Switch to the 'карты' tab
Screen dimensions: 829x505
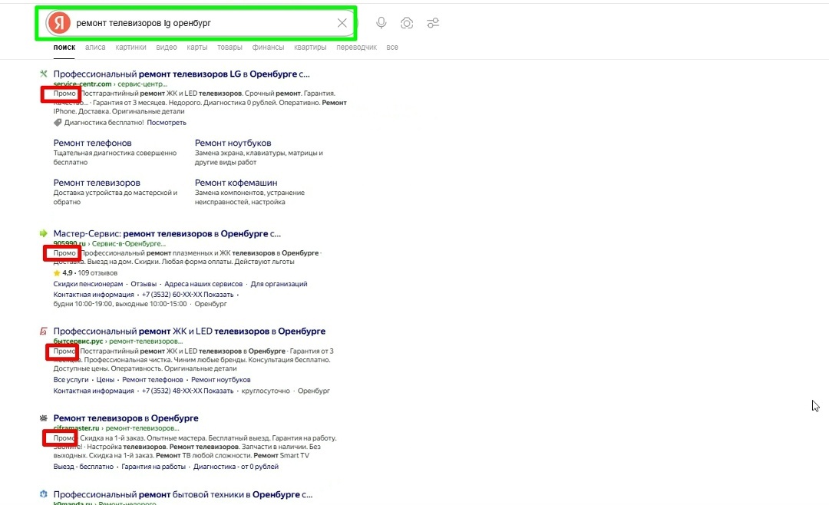(x=197, y=47)
